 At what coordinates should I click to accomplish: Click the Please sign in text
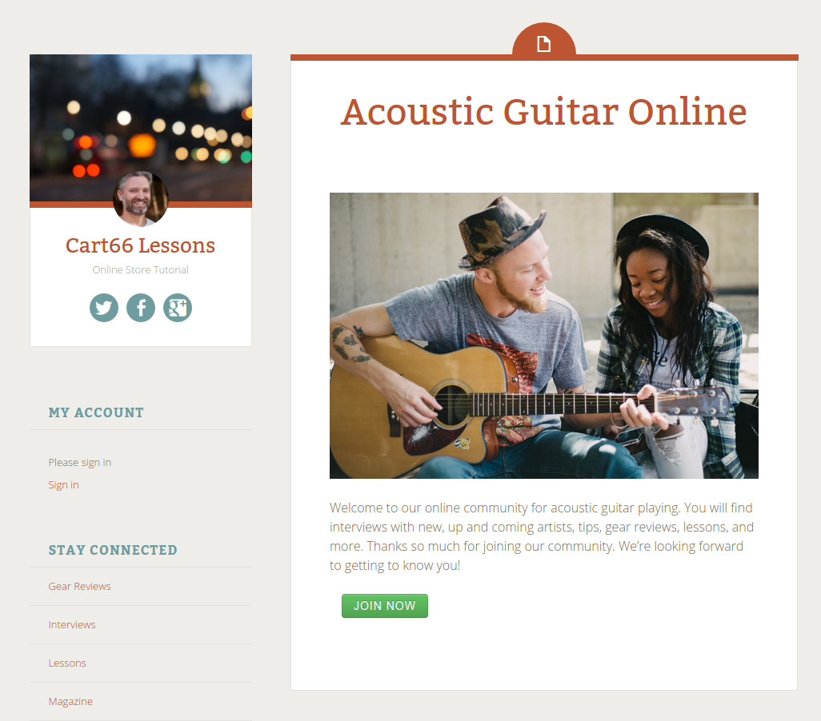click(x=79, y=463)
